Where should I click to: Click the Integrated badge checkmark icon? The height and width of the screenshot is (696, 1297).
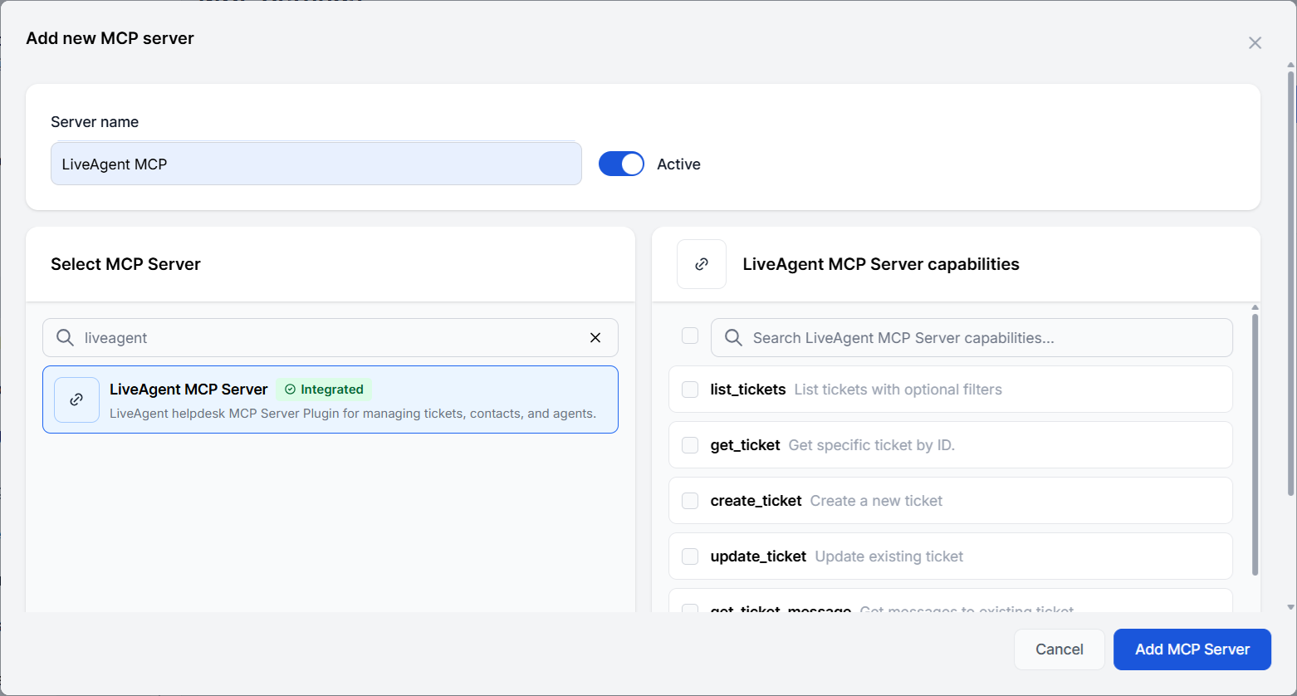coord(291,389)
